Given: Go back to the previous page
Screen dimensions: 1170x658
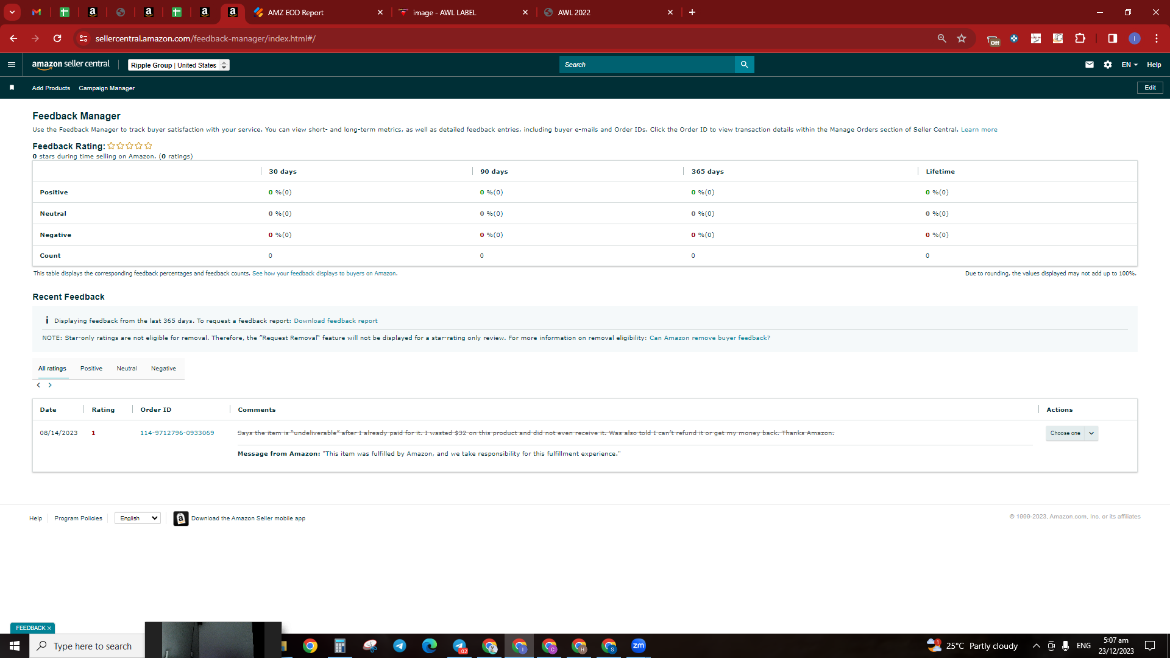Looking at the screenshot, I should 13,38.
